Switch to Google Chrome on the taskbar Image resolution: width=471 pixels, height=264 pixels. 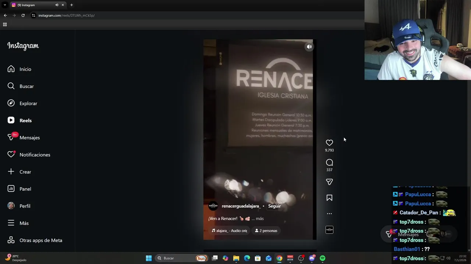point(279,258)
